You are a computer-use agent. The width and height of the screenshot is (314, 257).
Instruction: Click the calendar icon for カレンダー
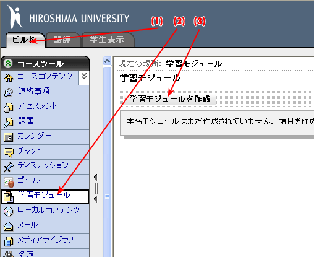point(8,137)
